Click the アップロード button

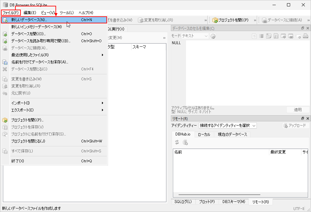tap(296, 126)
